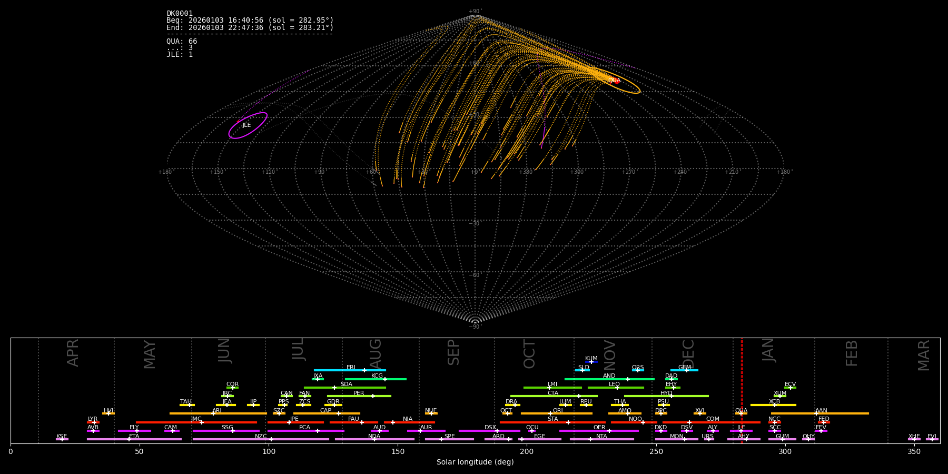Click the peak cross marker on PER bar
948x474 pixels.
373,396
